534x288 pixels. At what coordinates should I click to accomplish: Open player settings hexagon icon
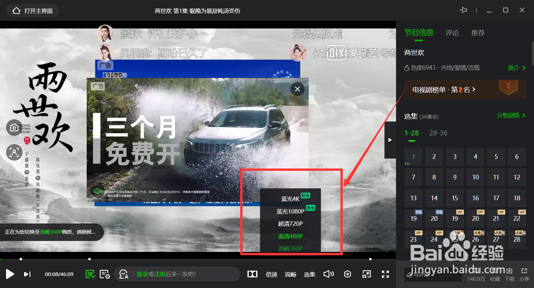(347, 274)
